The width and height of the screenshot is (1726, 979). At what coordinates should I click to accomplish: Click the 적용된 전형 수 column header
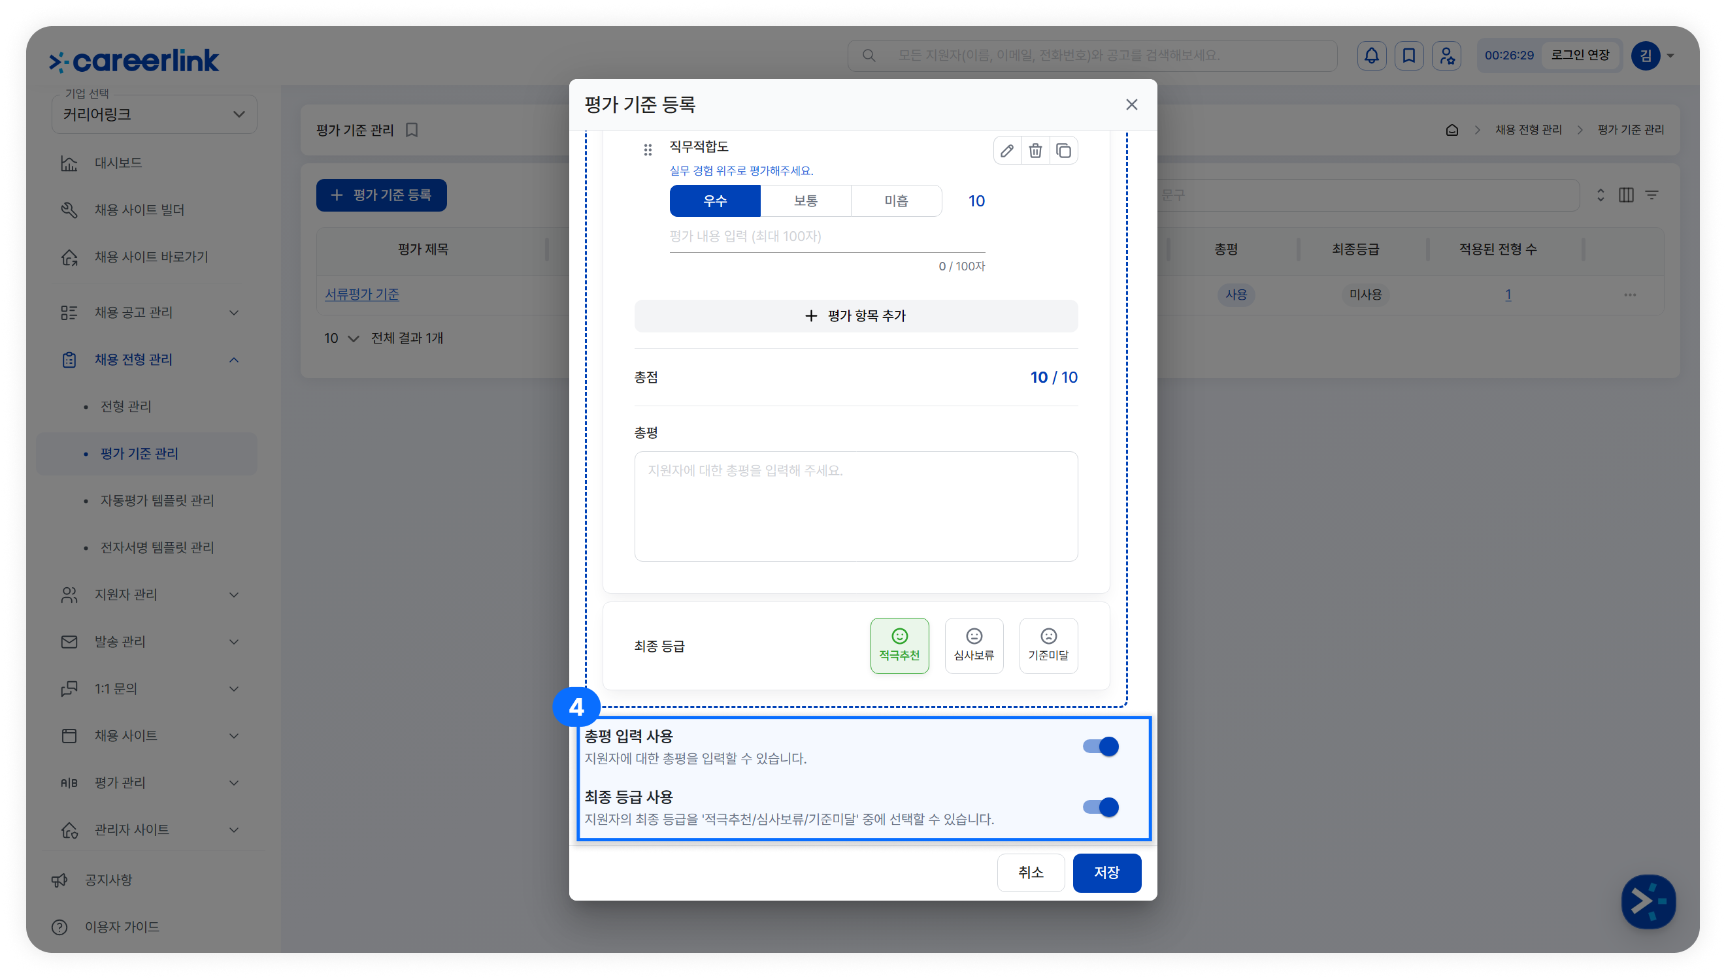(x=1497, y=249)
